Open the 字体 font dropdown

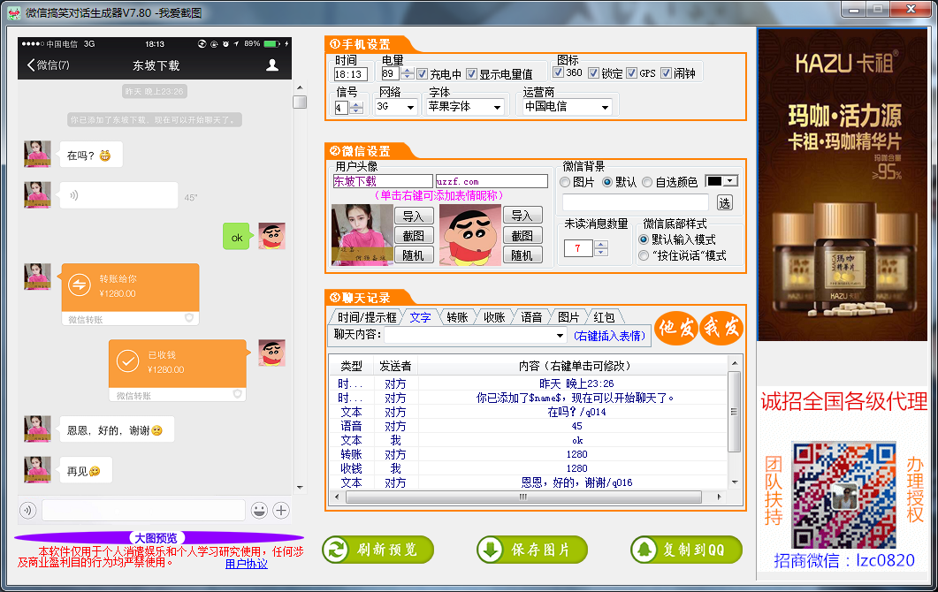coord(497,107)
